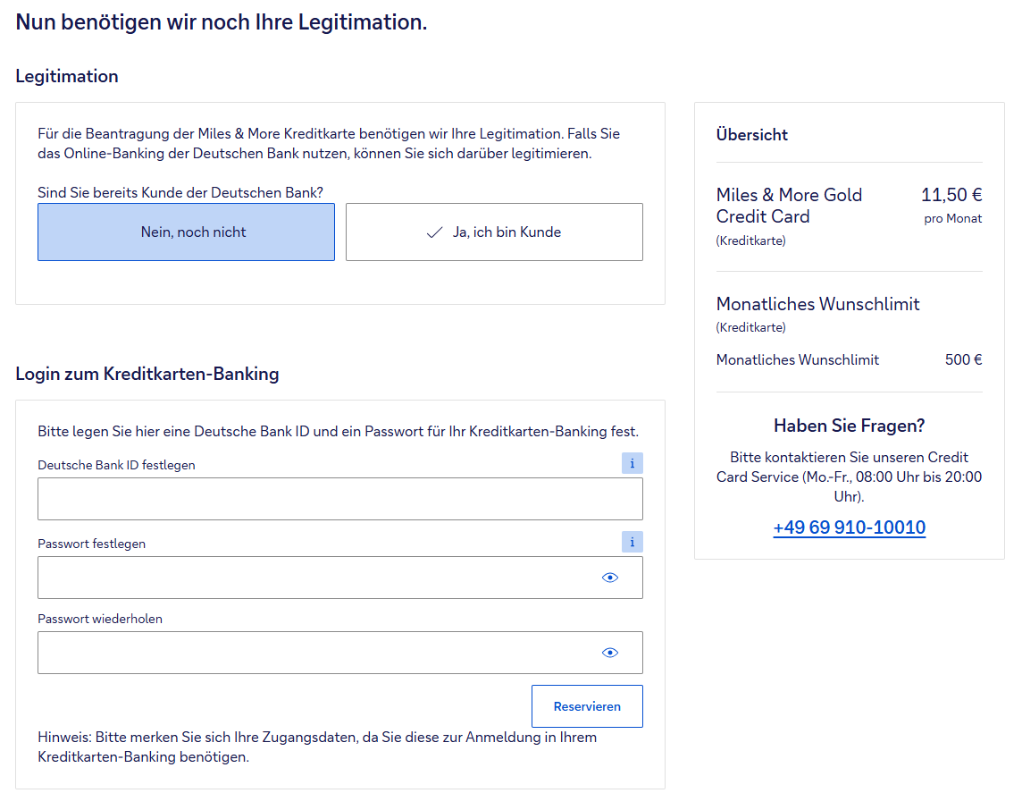Click the 'Passwort wiederholen' field label
1022x810 pixels.
(x=100, y=619)
